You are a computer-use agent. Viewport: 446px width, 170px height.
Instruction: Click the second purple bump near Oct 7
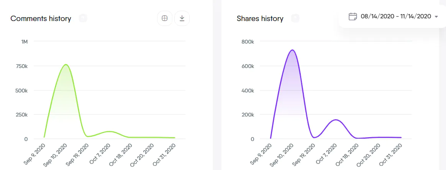pos(336,120)
